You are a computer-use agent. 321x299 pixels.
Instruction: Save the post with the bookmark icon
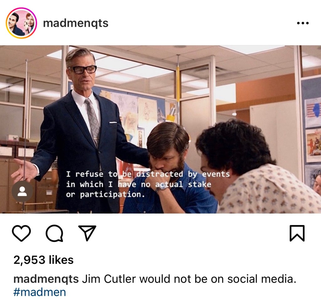pyautogui.click(x=297, y=233)
